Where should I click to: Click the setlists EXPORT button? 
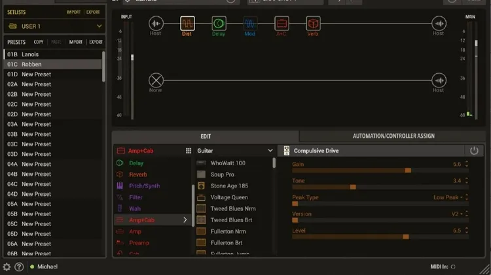coord(94,12)
